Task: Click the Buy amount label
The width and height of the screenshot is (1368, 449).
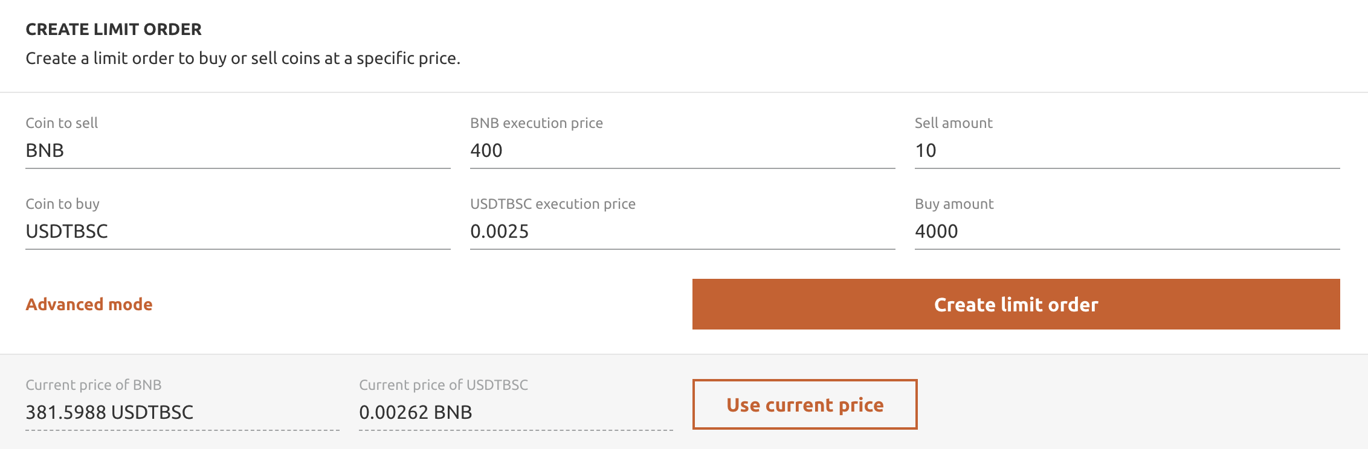Action: point(954,204)
